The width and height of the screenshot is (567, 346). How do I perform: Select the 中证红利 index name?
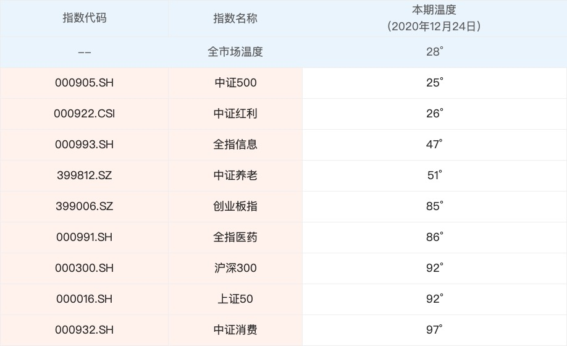[235, 114]
